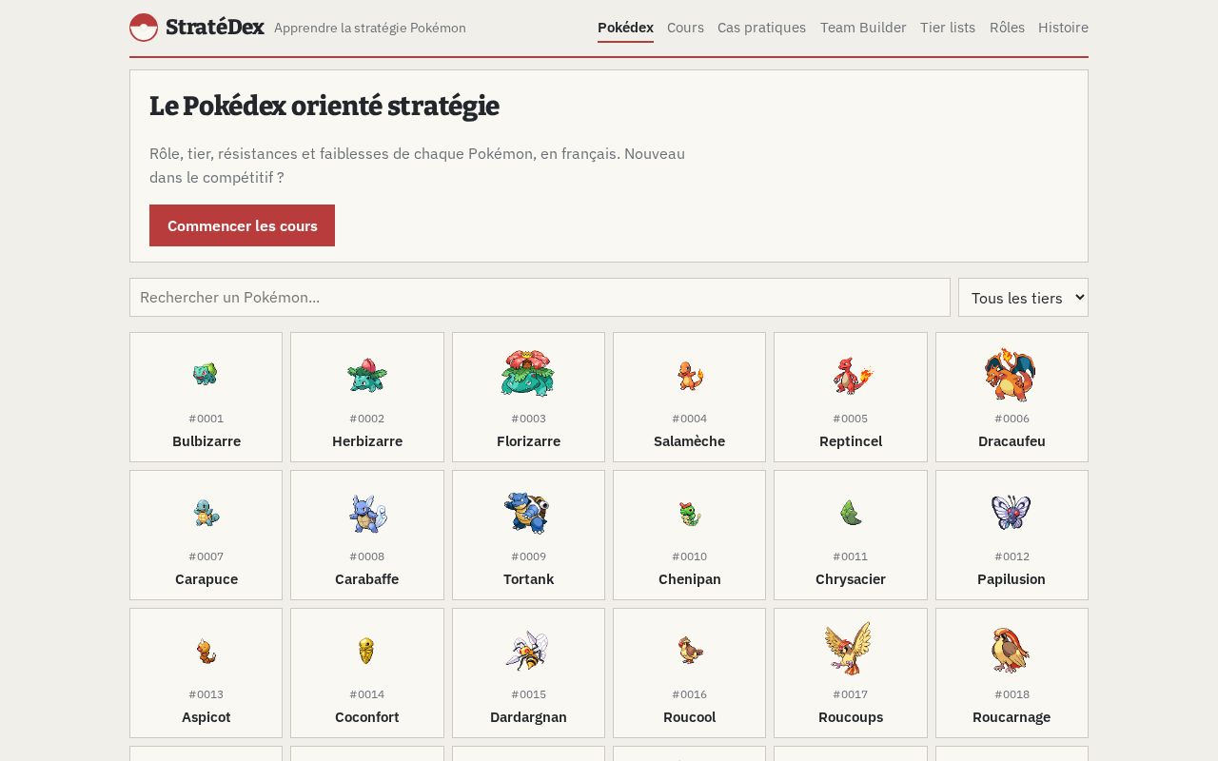Viewport: 1218px width, 761px height.
Task: Open the Histoire nav item
Action: tap(1063, 28)
